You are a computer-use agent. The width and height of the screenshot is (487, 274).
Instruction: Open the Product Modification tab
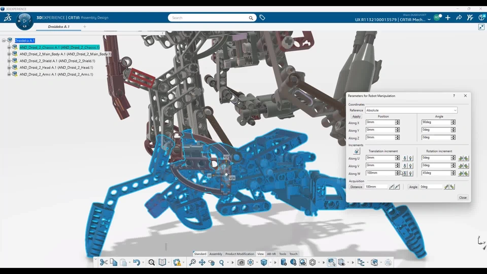tap(239, 254)
